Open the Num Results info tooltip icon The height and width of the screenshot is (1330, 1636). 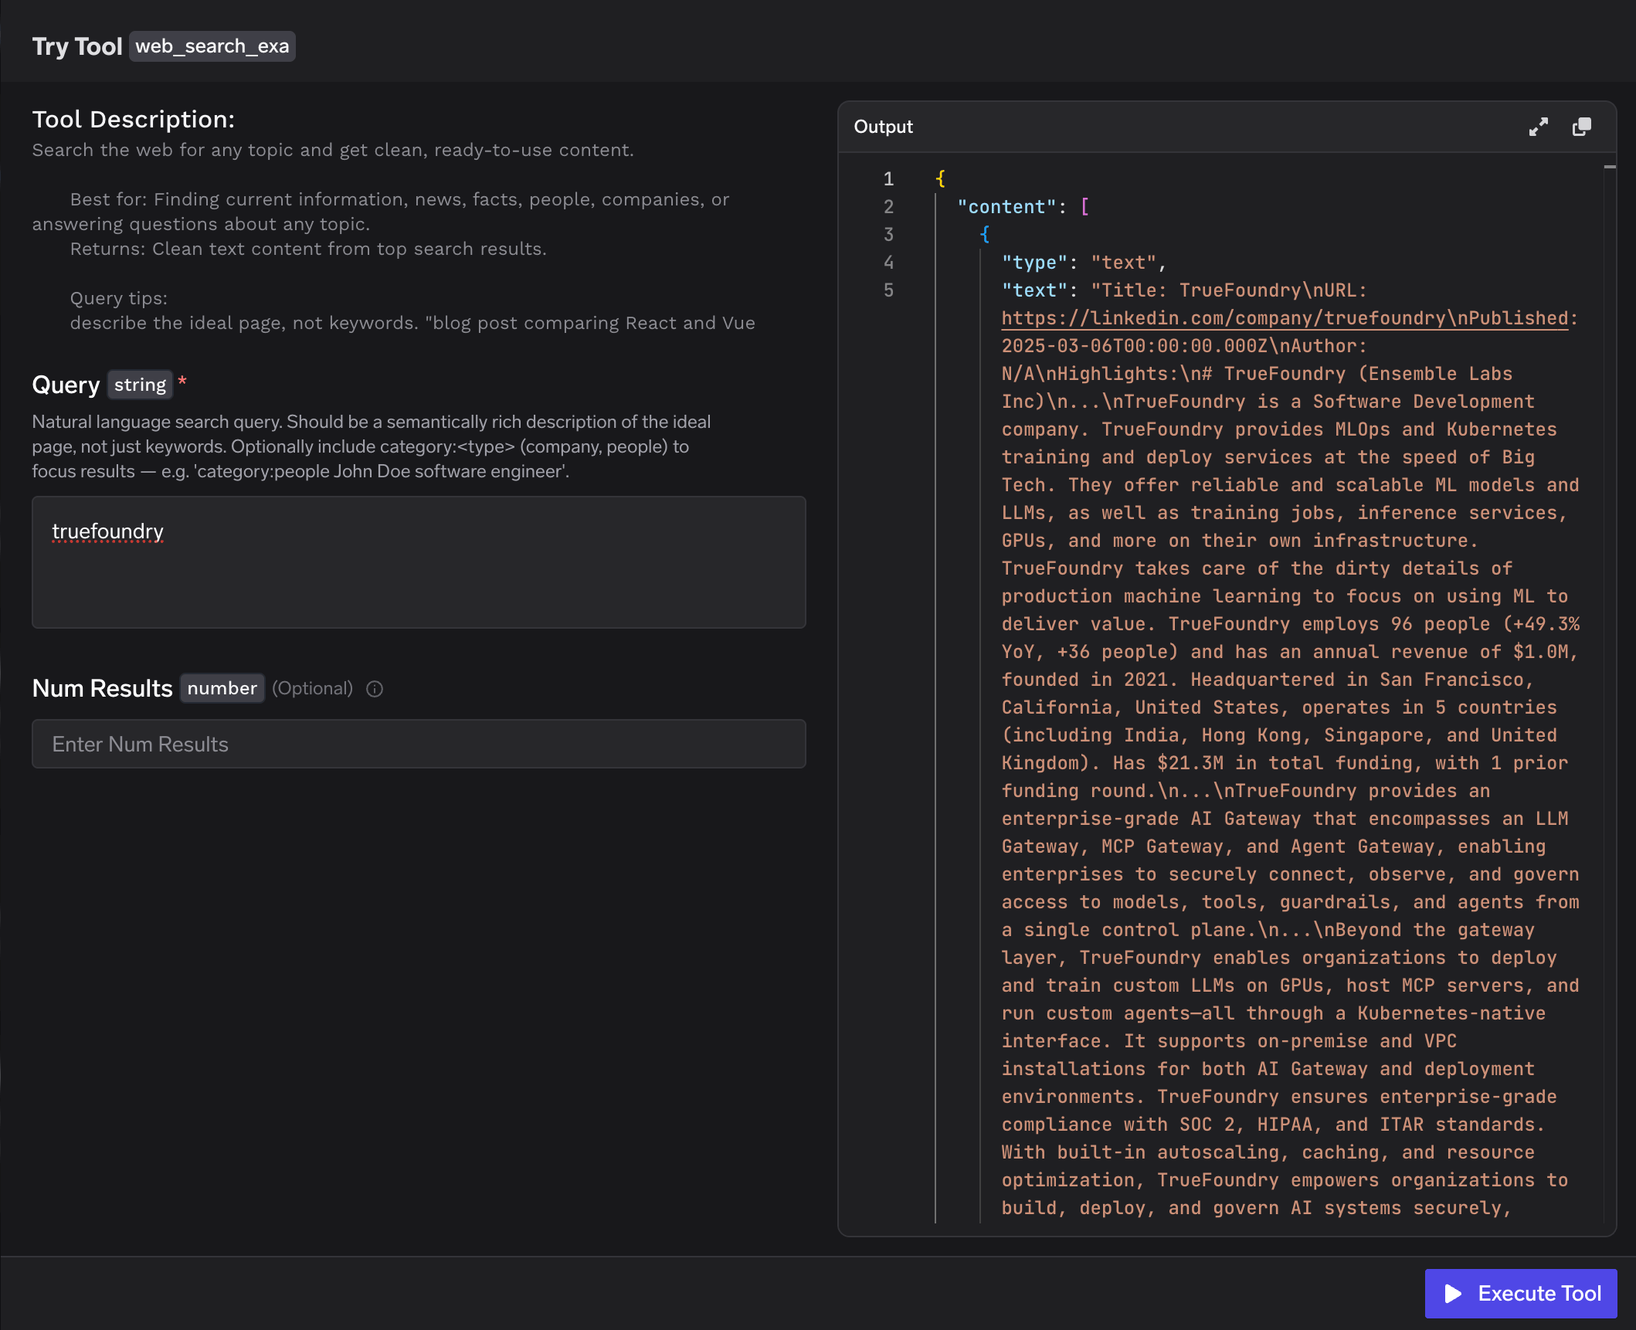point(375,689)
